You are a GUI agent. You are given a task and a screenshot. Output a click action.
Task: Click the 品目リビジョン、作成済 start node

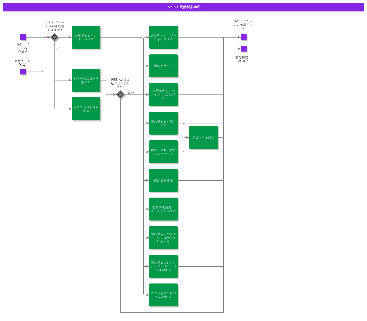point(23,37)
